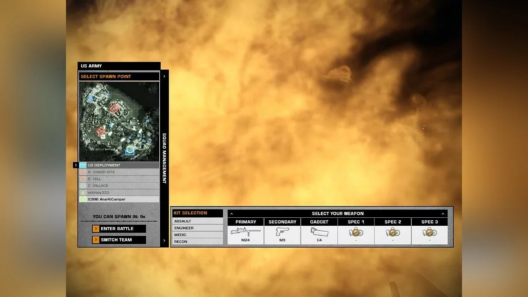
Task: Spawn on squad mate entropy333
Action: click(x=119, y=192)
